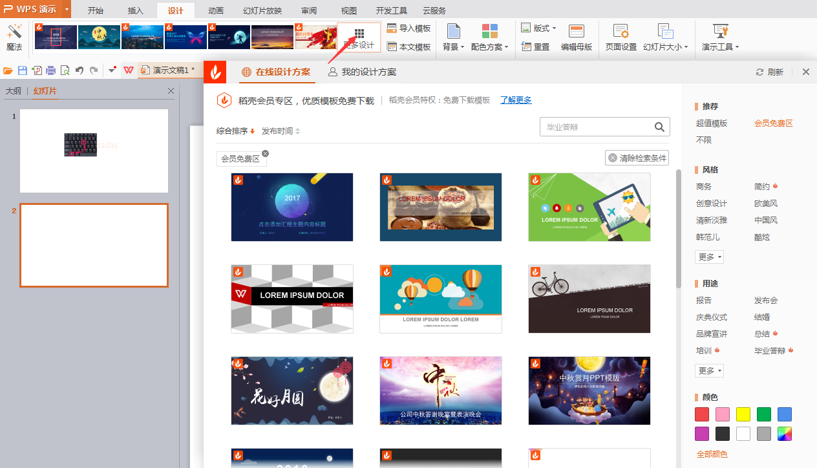
Task: Click 本文模板 document template icon
Action: point(392,47)
